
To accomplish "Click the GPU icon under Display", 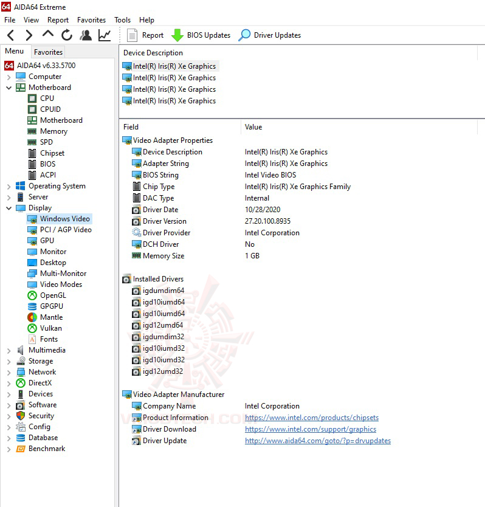I will pos(32,241).
